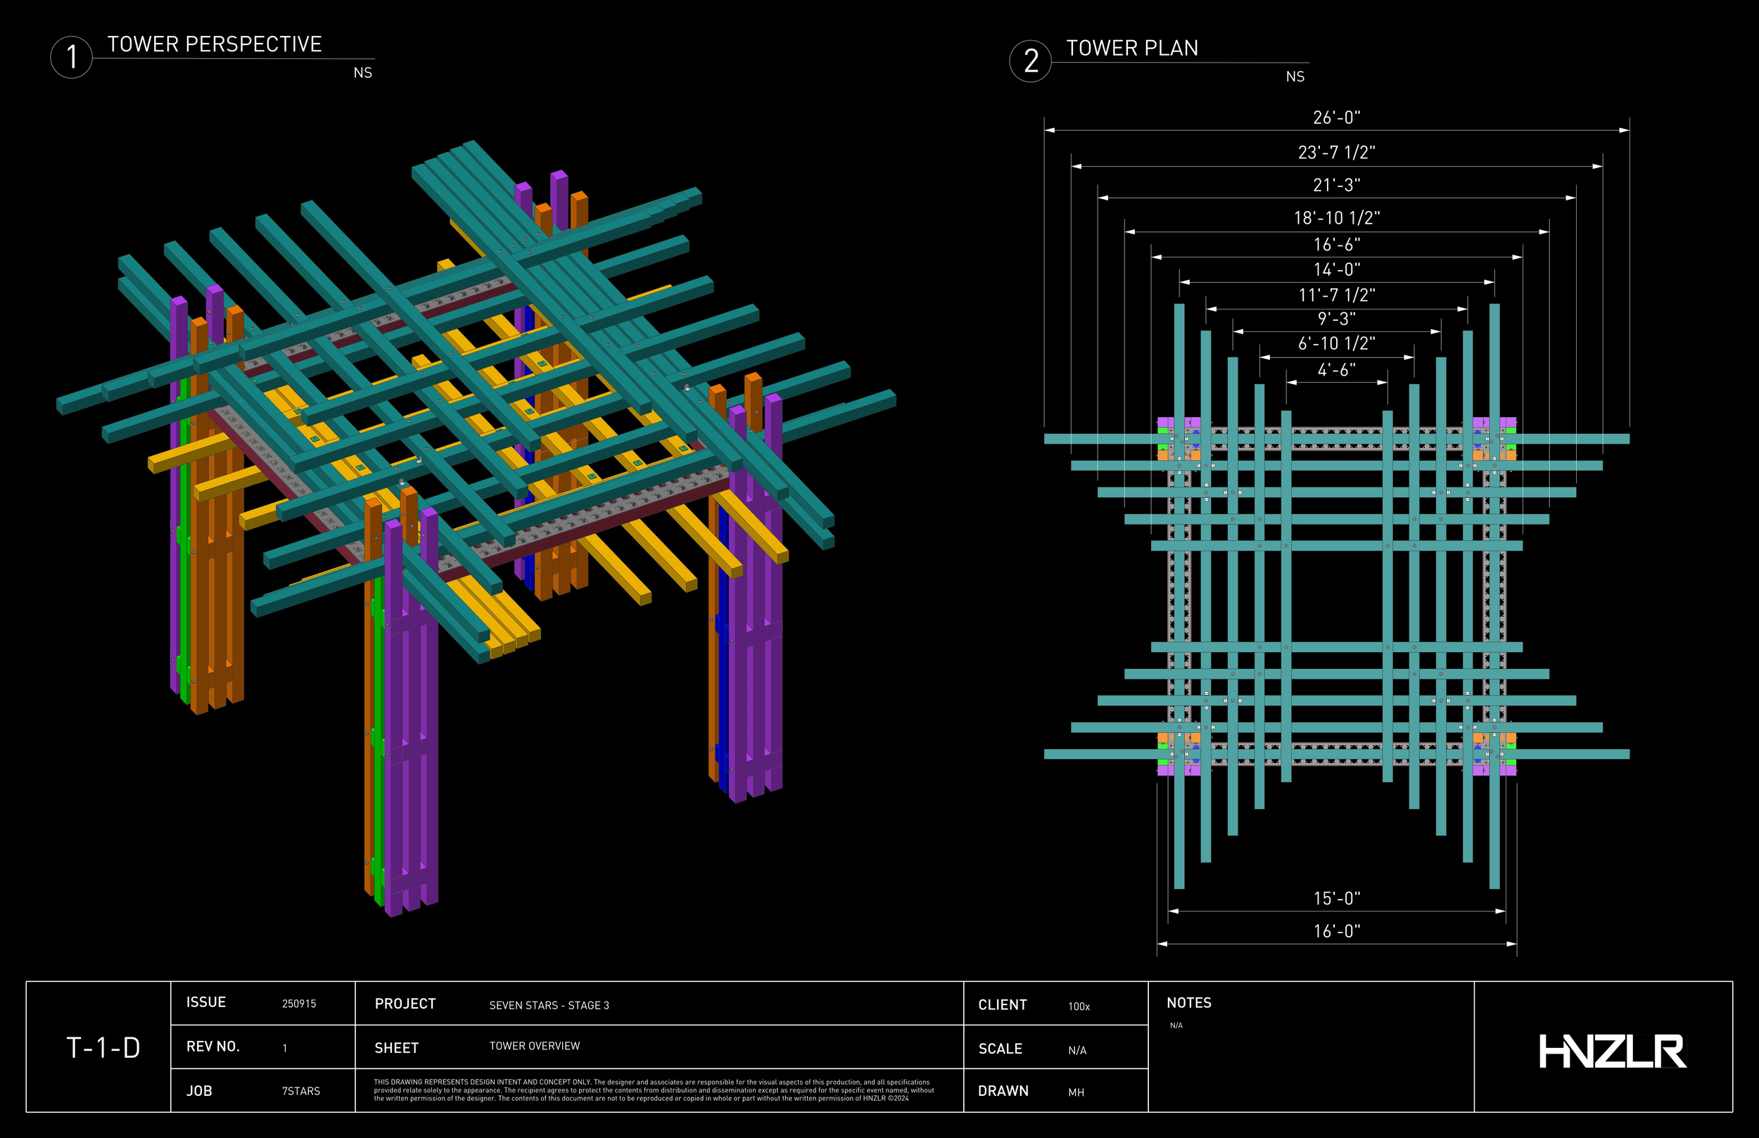Viewport: 1759px width, 1138px height.
Task: Click the NOTES heading
Action: point(1188,1003)
